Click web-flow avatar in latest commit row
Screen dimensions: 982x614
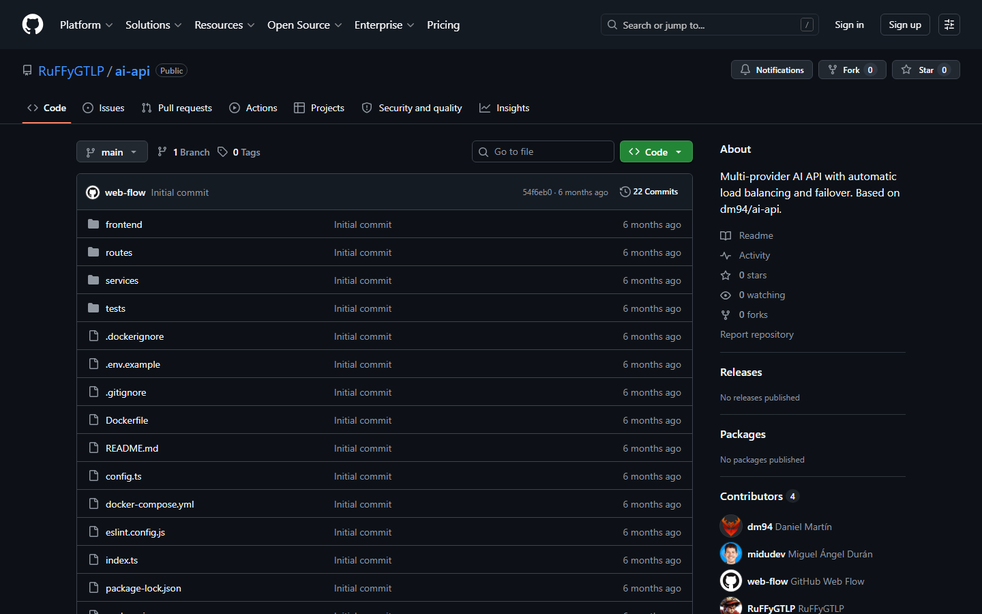click(93, 192)
